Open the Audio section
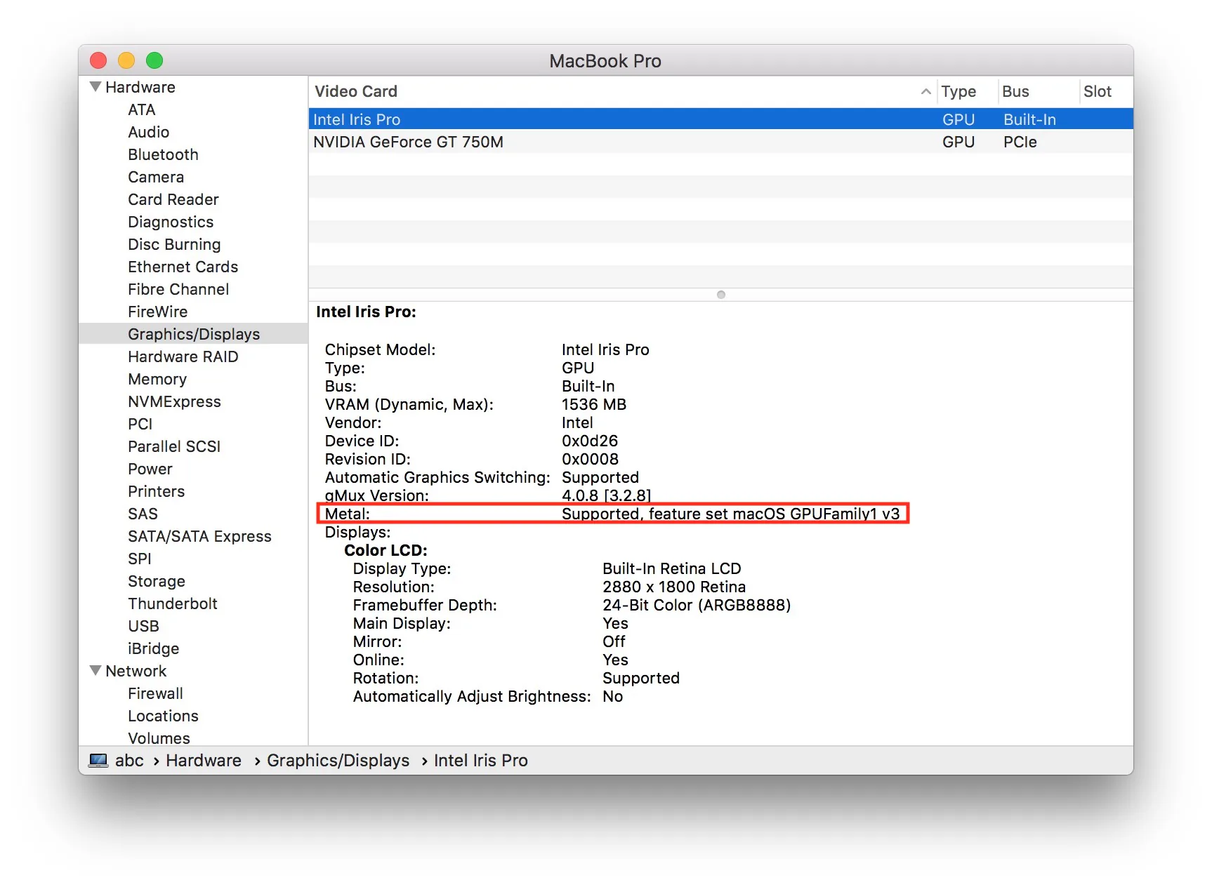Viewport: 1212px width, 887px height. tap(148, 132)
